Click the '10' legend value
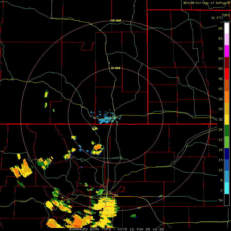Image resolution: width=231 pixels, height=231 pixels. point(220,170)
